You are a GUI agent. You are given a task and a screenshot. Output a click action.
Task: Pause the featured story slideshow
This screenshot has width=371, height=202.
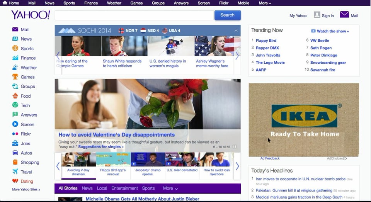point(235,147)
